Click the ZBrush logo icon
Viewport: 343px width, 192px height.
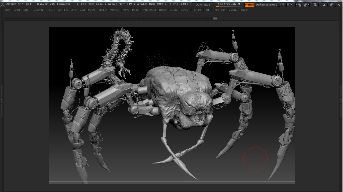pyautogui.click(x=3, y=4)
